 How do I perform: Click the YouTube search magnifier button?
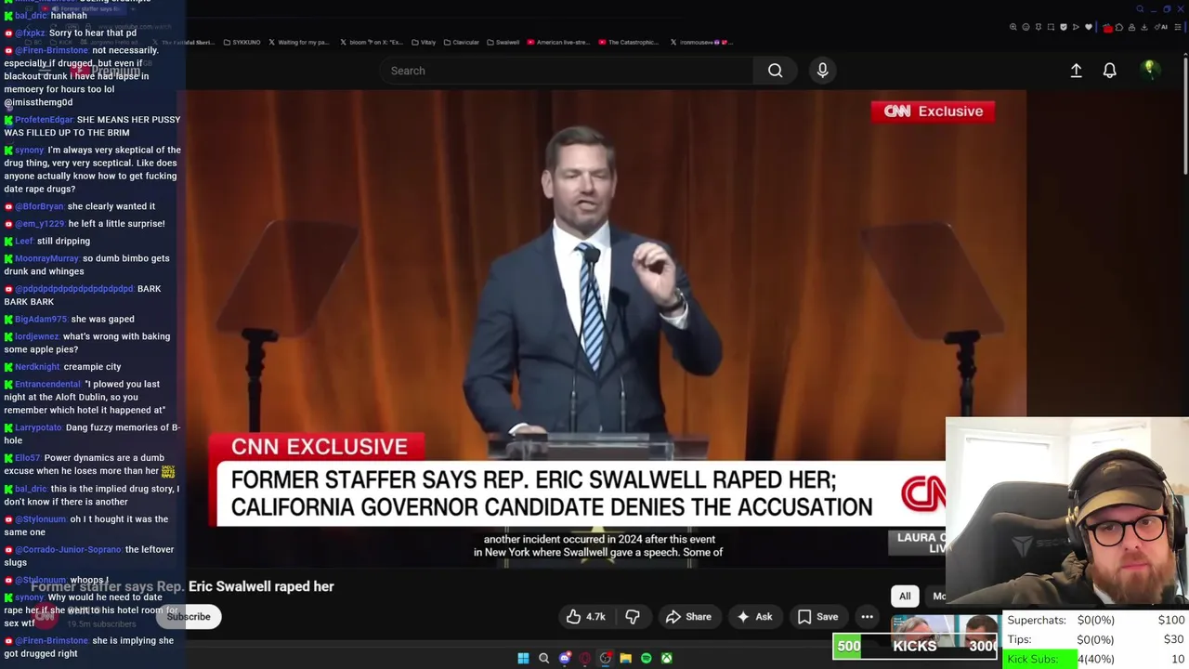pyautogui.click(x=775, y=71)
